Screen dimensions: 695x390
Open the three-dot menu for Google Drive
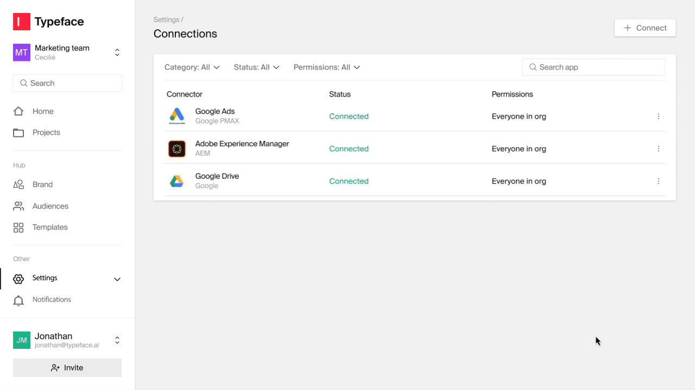[659, 181]
